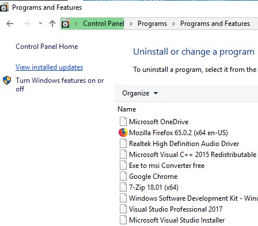Expand the chevron after Control Panel breadcrumb
Viewport: 258px width, 226px height.
pyautogui.click(x=131, y=24)
